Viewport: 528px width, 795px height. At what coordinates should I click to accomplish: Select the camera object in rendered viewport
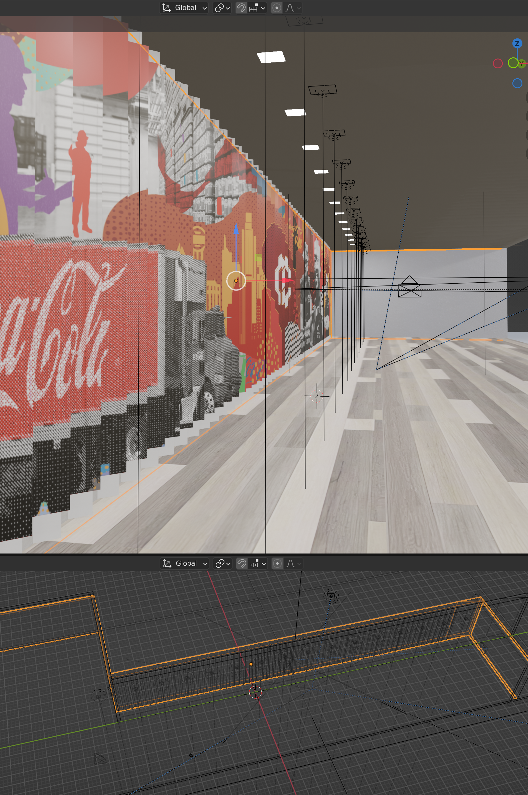[410, 287]
